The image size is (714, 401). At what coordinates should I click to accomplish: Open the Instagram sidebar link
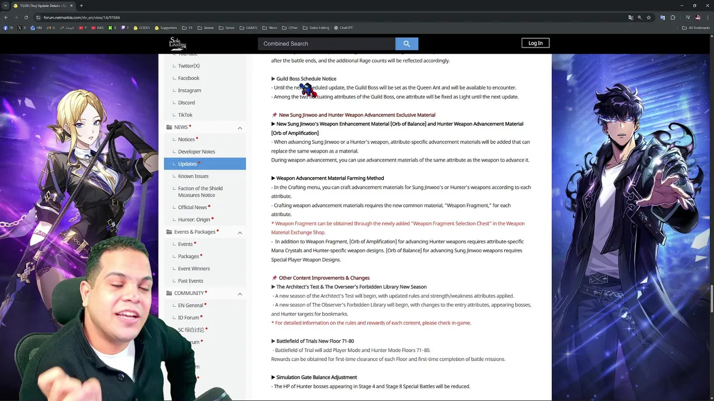pyautogui.click(x=190, y=90)
